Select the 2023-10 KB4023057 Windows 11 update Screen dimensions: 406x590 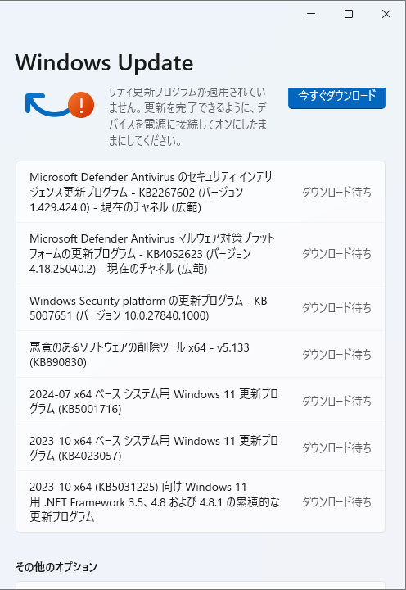coord(201,447)
